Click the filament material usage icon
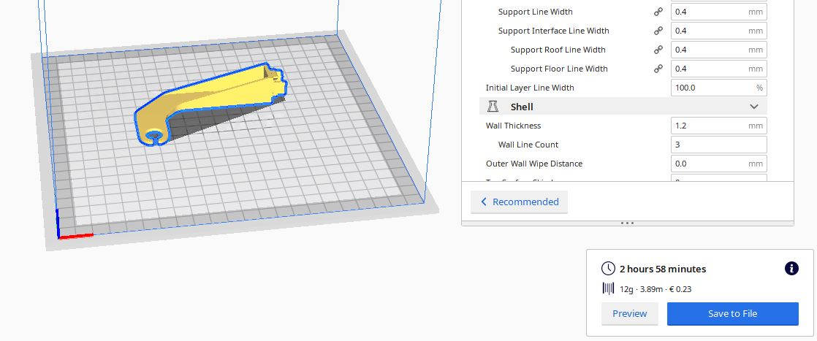Viewport: 817px width, 341px height. pos(607,288)
